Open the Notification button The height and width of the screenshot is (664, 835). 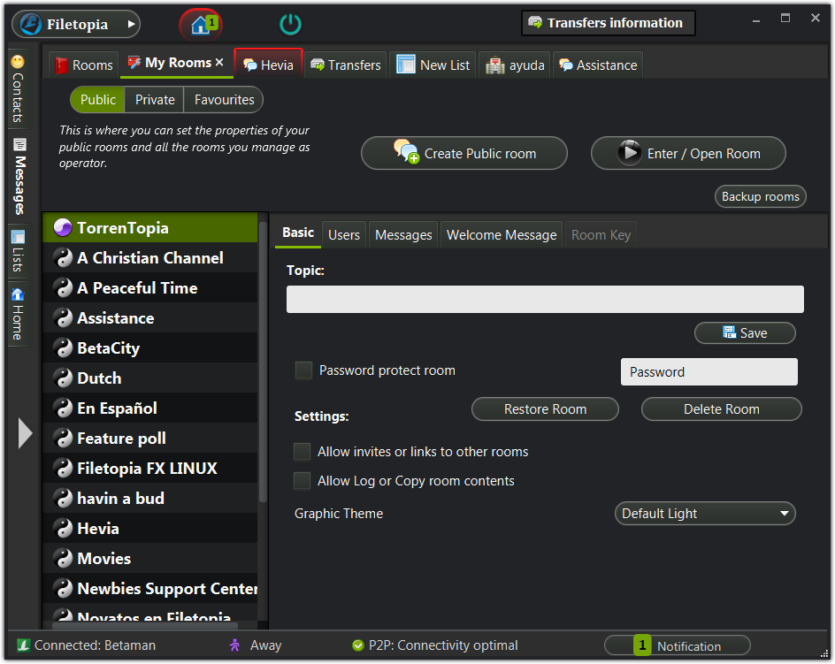[678, 646]
